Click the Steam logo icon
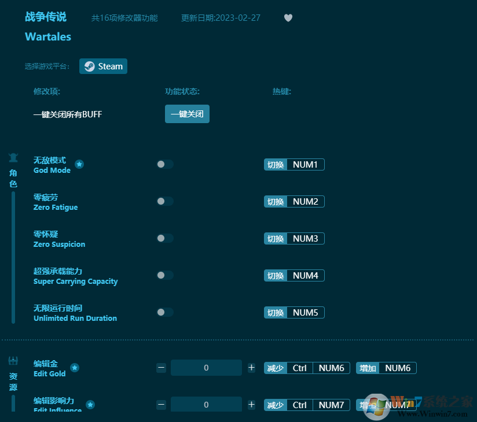This screenshot has height=422, width=477. (x=89, y=66)
